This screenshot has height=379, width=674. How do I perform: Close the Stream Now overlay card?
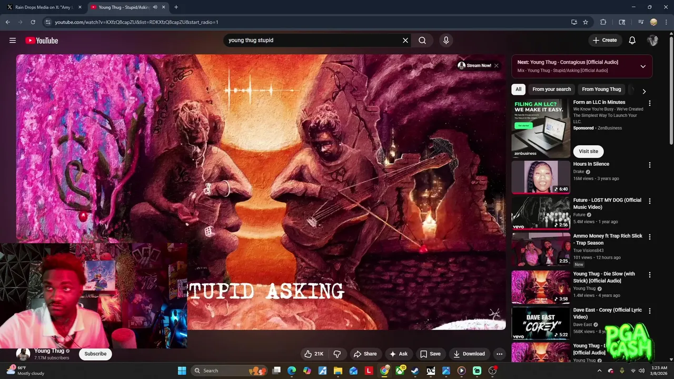point(496,66)
